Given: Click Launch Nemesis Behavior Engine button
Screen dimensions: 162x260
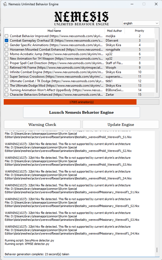Looking at the screenshot, I should pyautogui.click(x=82, y=112).
